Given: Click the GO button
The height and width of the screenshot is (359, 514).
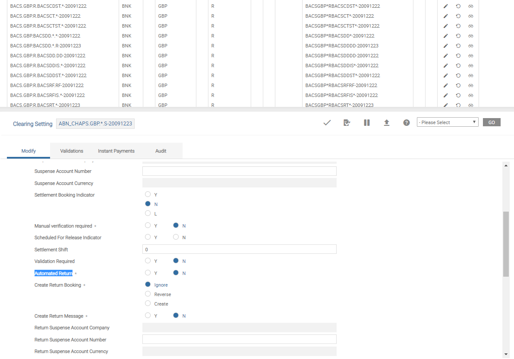Looking at the screenshot, I should point(492,122).
